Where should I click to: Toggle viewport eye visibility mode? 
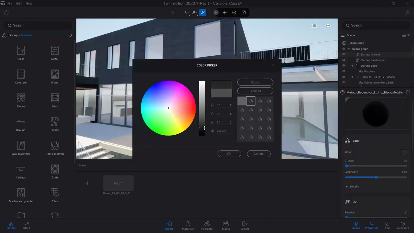click(x=328, y=26)
